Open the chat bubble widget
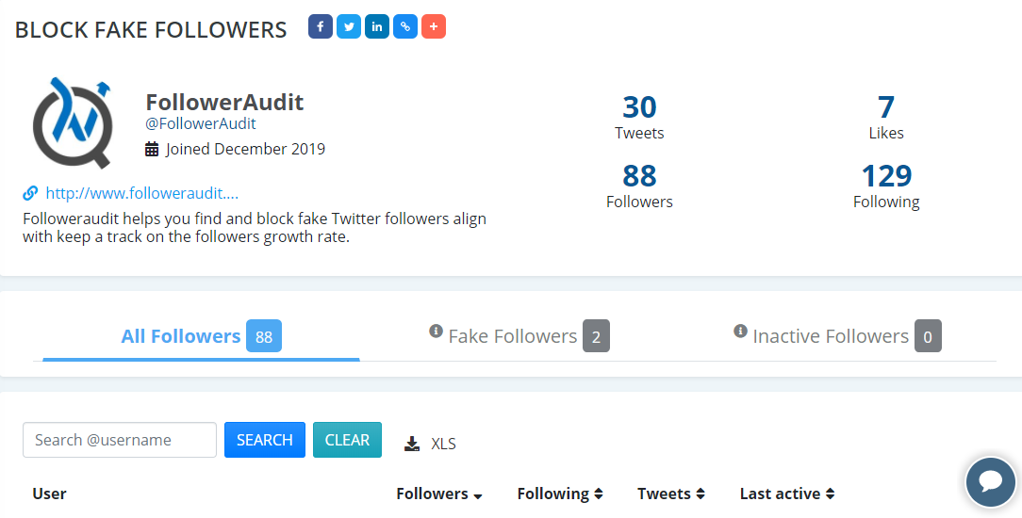The width and height of the screenshot is (1022, 518). 991,482
